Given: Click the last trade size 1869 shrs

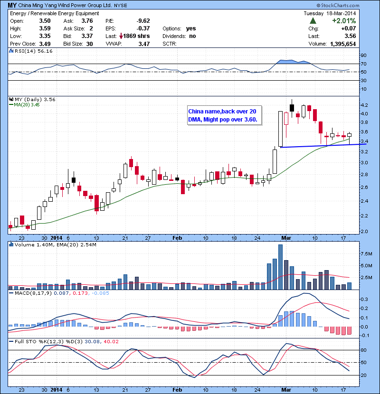Looking at the screenshot, I should click(x=136, y=36).
